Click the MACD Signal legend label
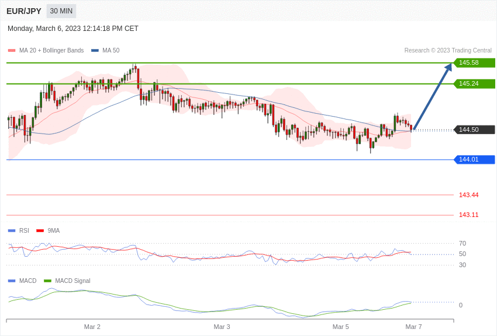 click(73, 281)
